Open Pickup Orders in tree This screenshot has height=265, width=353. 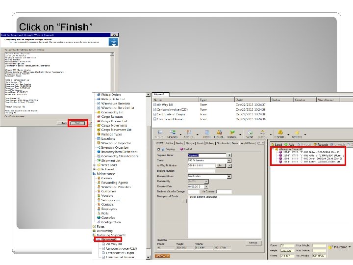pyautogui.click(x=109, y=95)
